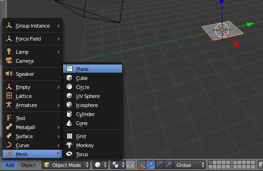
Task: Click the Cone icon
Action: tap(69, 123)
